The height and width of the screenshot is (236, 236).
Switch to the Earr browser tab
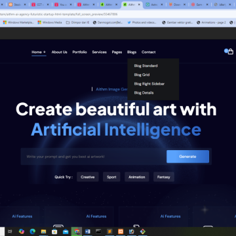click(x=199, y=5)
